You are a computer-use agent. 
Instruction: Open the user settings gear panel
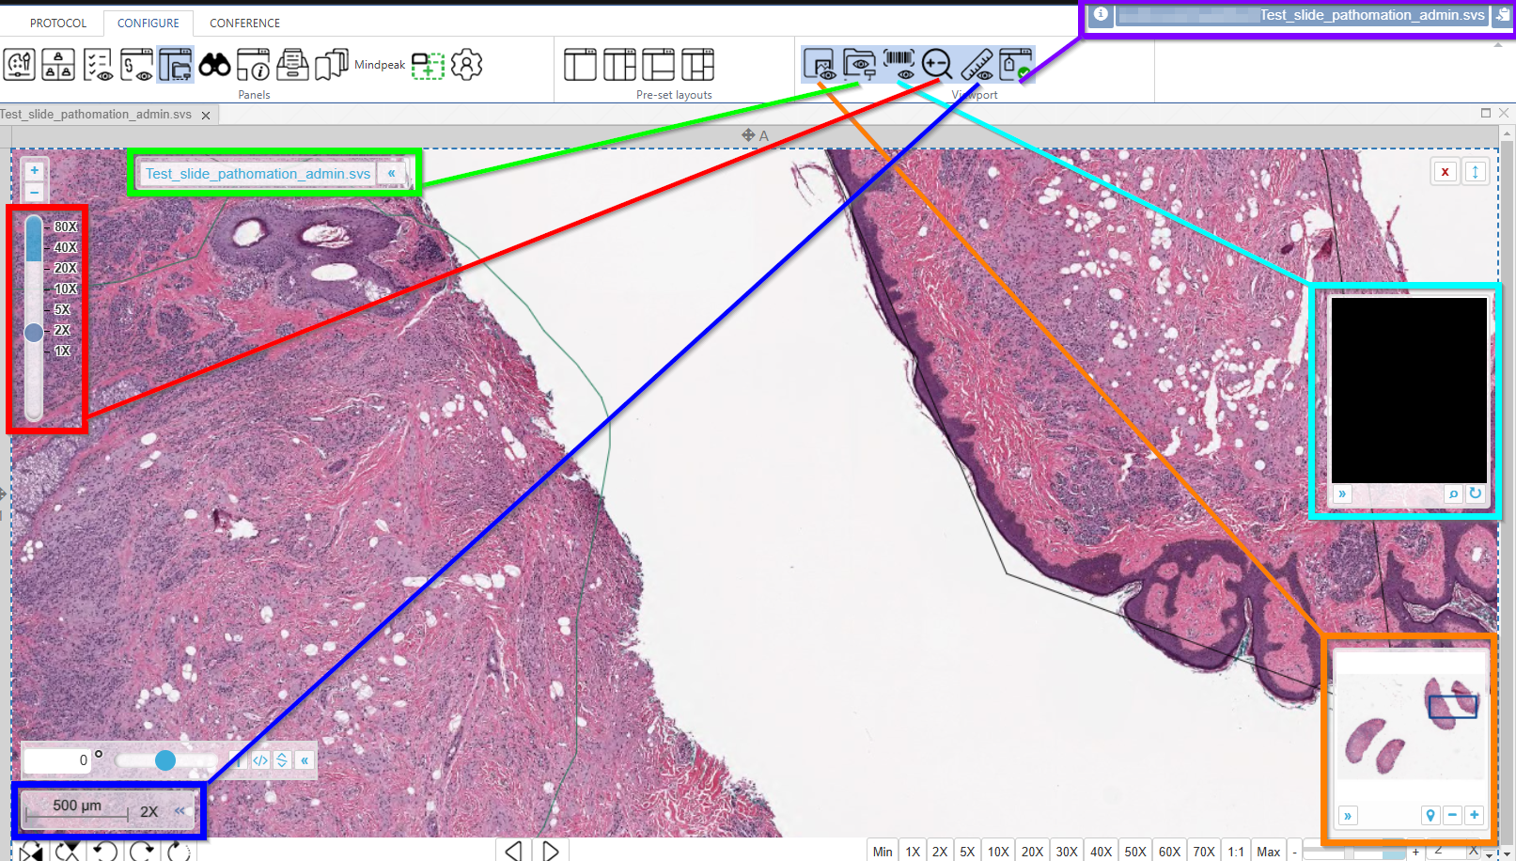point(466,65)
